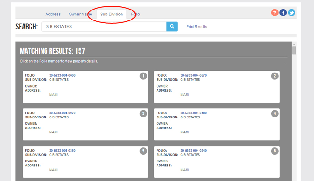Focus the search field containing G B ESTATES

tap(104, 27)
